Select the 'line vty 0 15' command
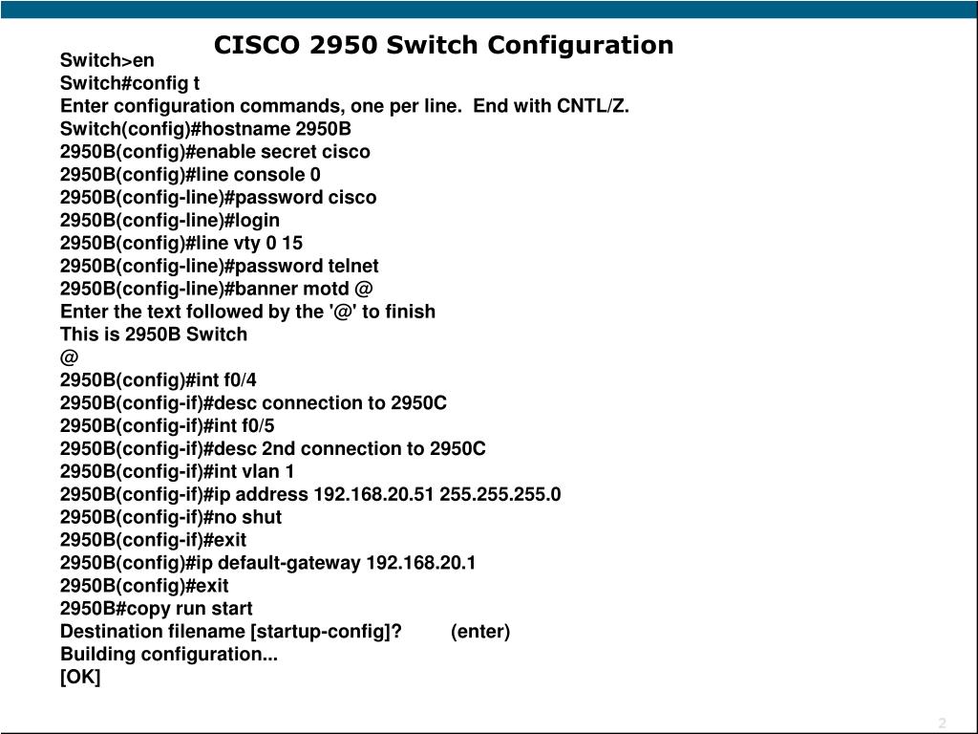 (x=181, y=244)
